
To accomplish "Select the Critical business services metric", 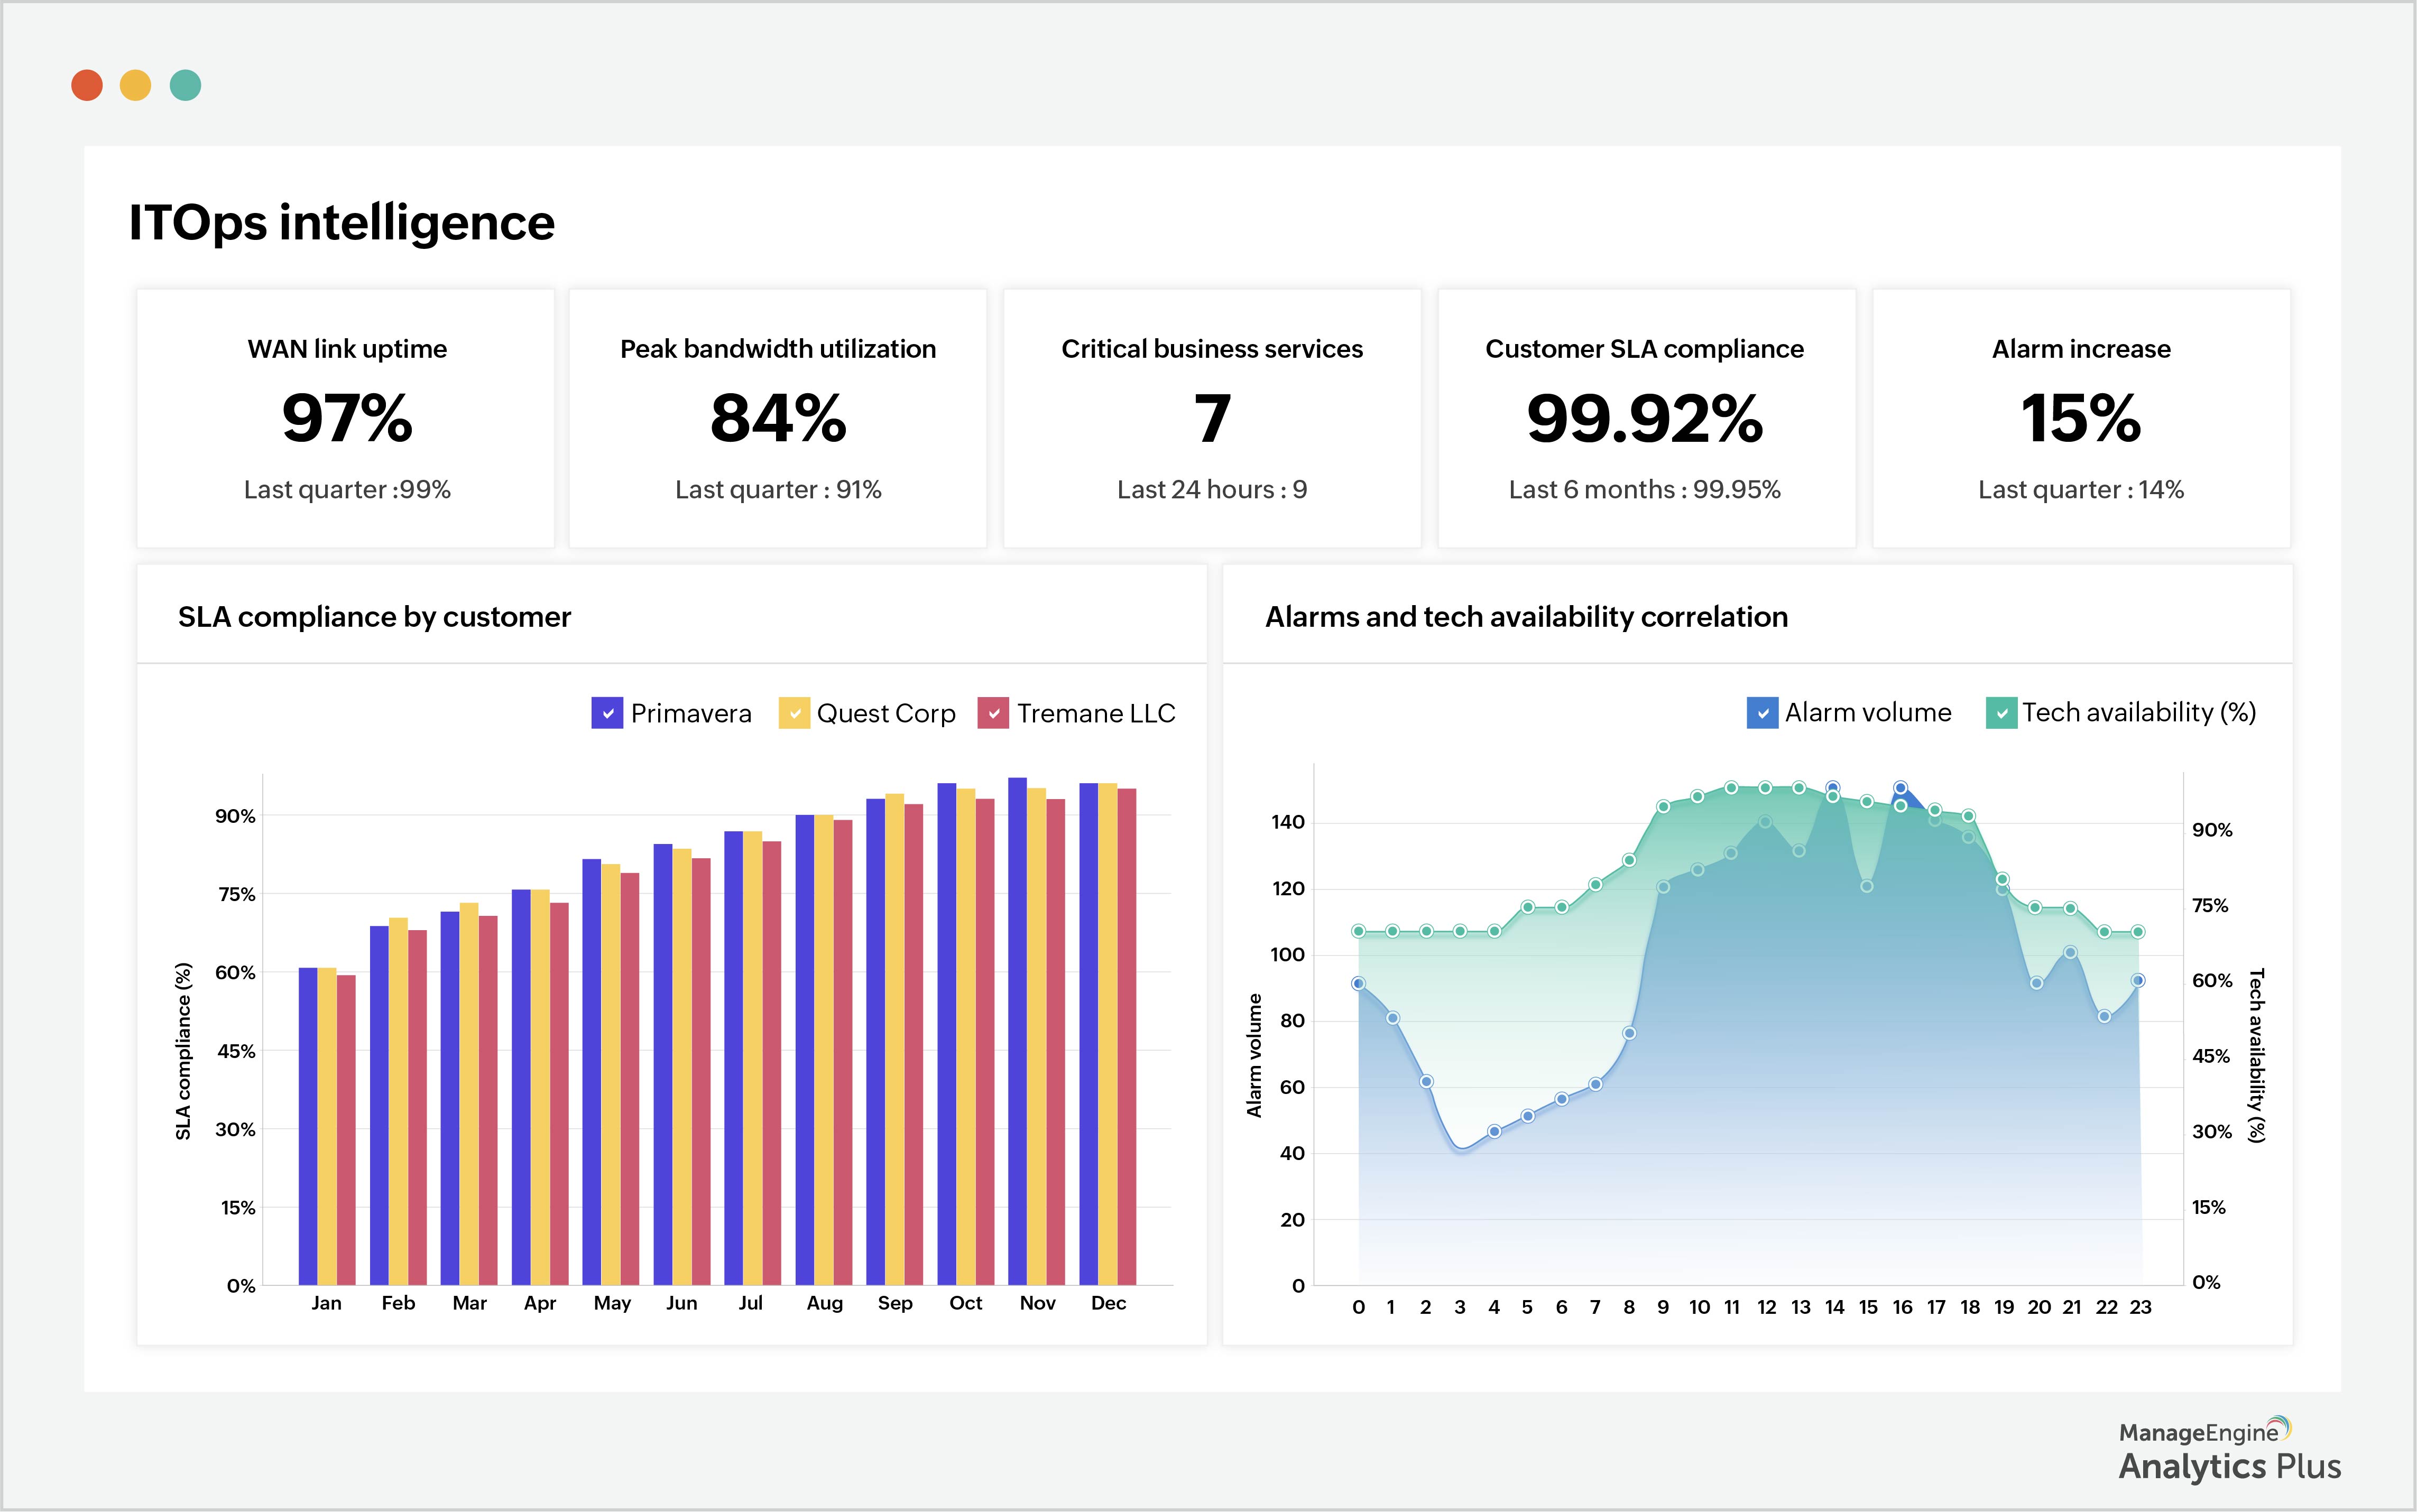I will pos(1211,418).
